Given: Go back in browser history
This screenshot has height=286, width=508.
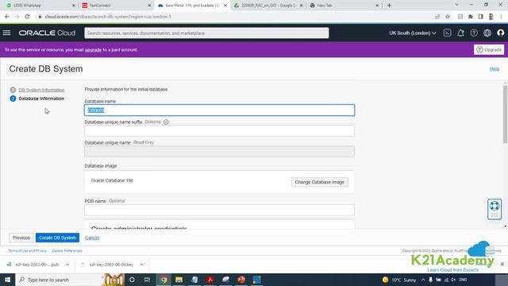Looking at the screenshot, I should click(x=7, y=17).
